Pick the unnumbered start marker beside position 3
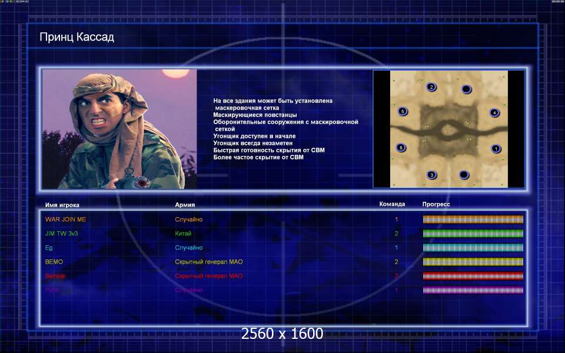The width and height of the screenshot is (565, 353). [464, 175]
